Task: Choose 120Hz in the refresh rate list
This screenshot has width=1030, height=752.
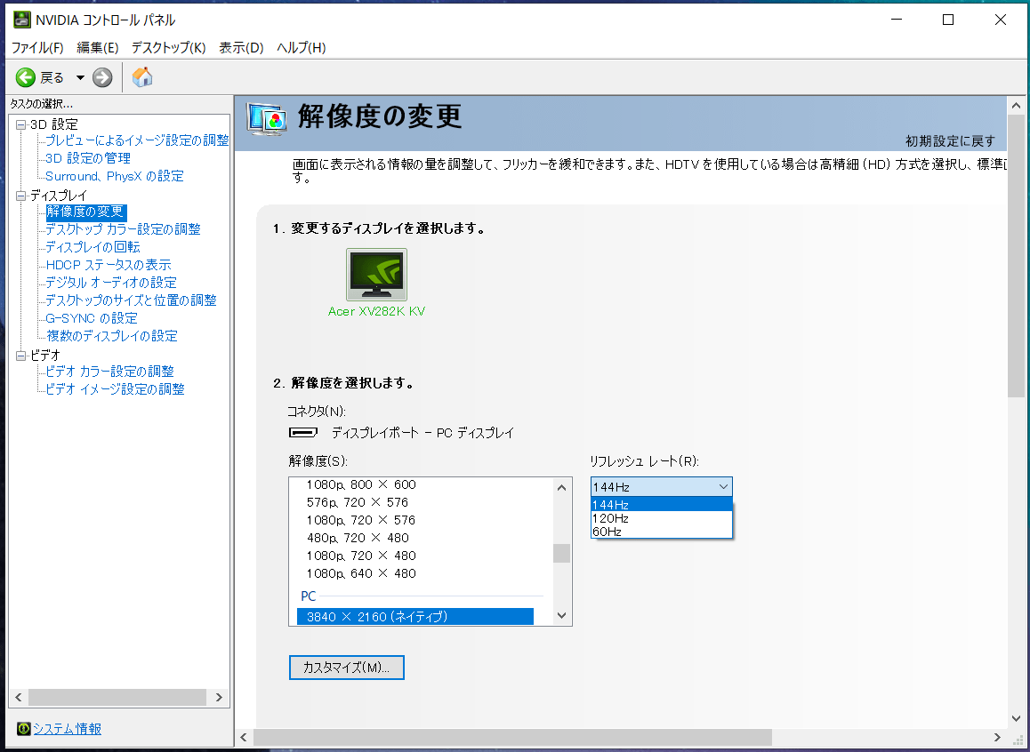Action: tap(661, 517)
